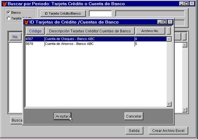Viewport: 198px width, 139px height.
Task: Click main window grid scroll up arrow
Action: 185,45
